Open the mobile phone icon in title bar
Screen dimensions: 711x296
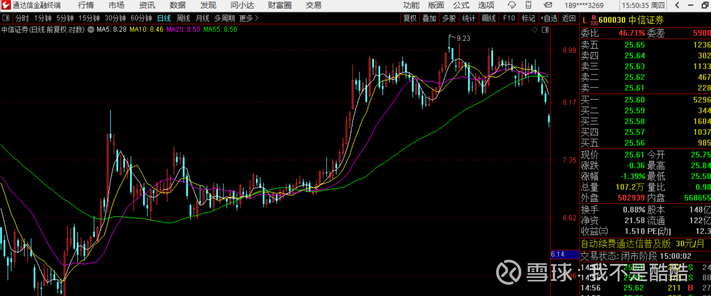[x=528, y=5]
